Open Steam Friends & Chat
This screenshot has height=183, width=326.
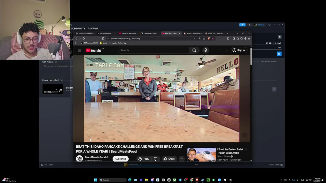pos(276,165)
